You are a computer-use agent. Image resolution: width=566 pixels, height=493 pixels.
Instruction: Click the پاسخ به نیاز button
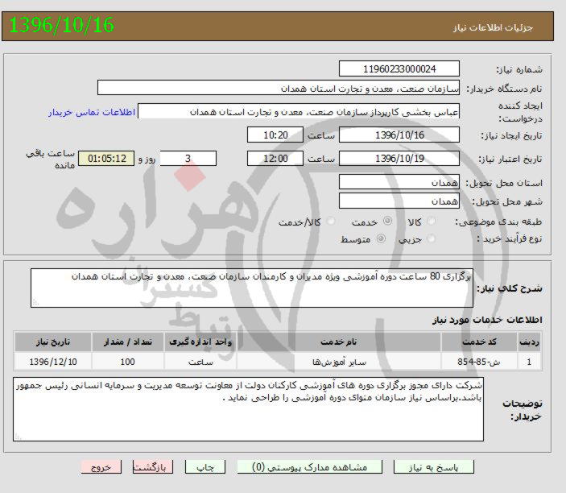[x=433, y=467]
